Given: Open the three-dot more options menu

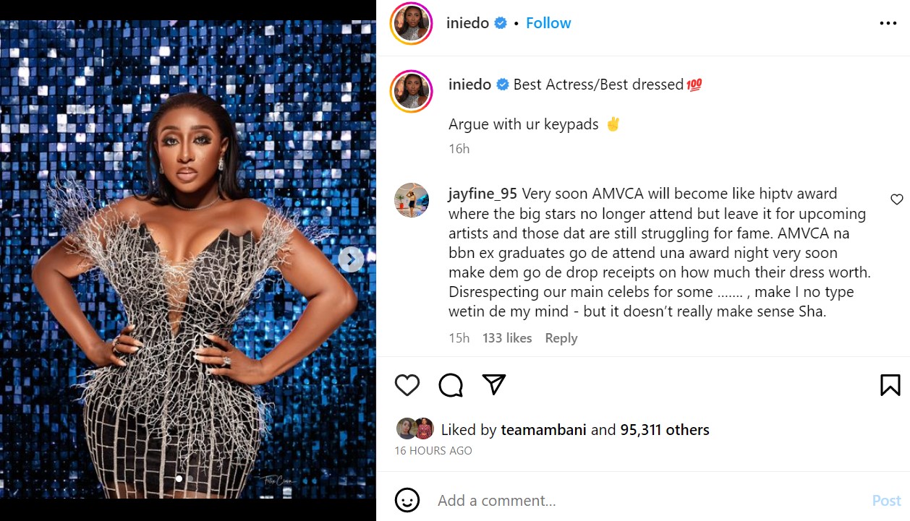Looking at the screenshot, I should pos(888,24).
